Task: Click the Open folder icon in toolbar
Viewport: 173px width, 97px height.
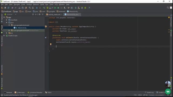Action: tap(2, 8)
